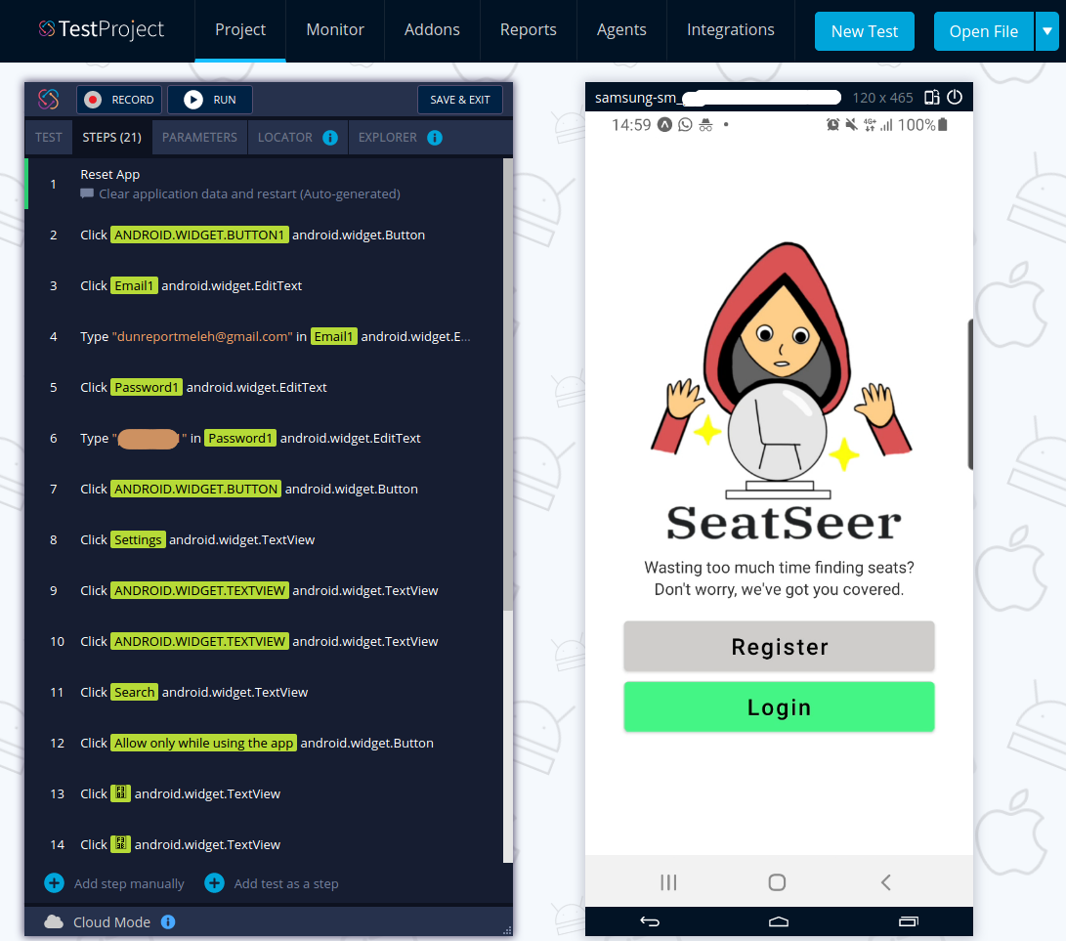Image resolution: width=1066 pixels, height=941 pixels.
Task: Click the plus icon for Add step manually
Action: pyautogui.click(x=54, y=882)
